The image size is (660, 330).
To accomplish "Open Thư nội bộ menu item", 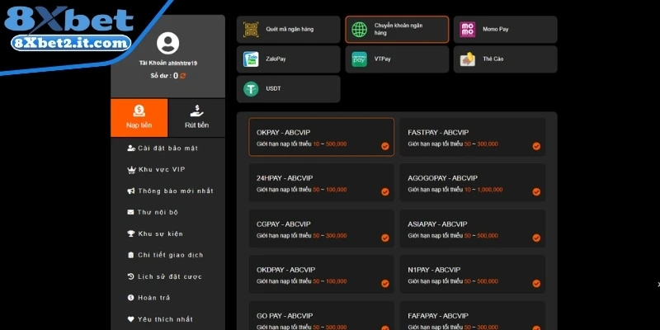I will pos(168,212).
